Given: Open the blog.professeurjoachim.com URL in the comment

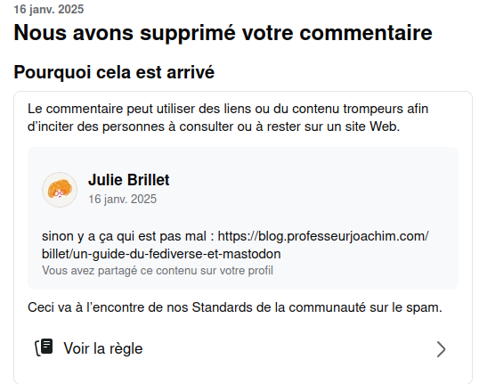Looking at the screenshot, I should [323, 236].
